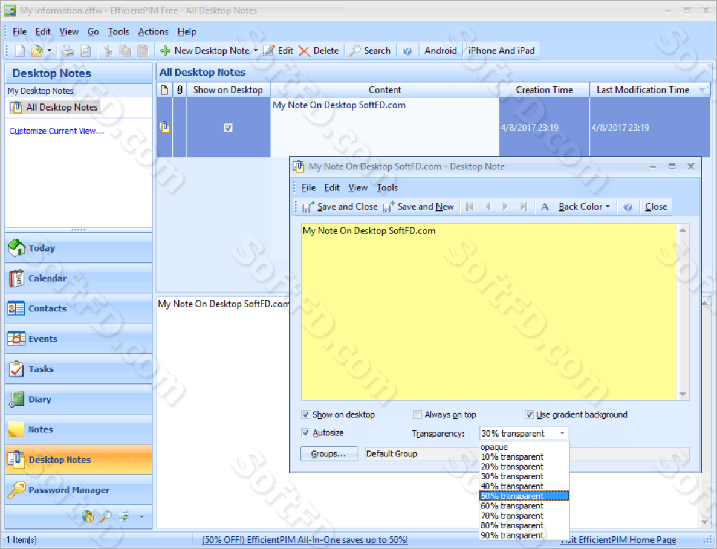Open Contacts module in sidebar
The width and height of the screenshot is (717, 549).
pos(79,308)
